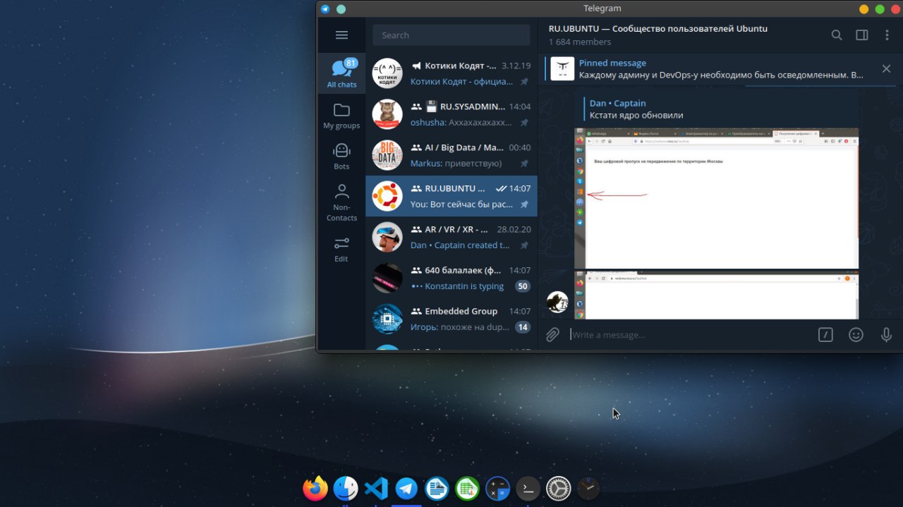Click the 14 unread badge
The height and width of the screenshot is (507, 903).
(x=522, y=327)
